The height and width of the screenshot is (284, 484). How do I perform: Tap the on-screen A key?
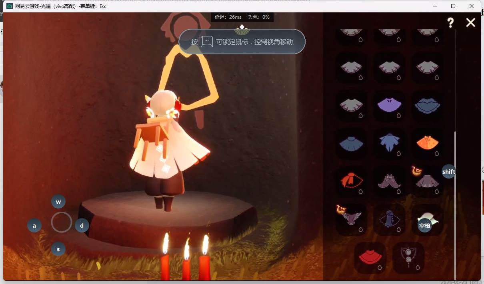(34, 226)
